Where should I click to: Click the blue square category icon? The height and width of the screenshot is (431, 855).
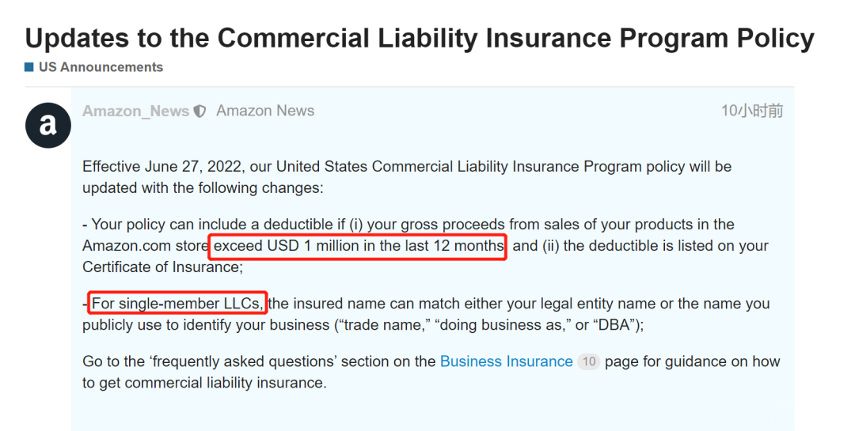(29, 67)
